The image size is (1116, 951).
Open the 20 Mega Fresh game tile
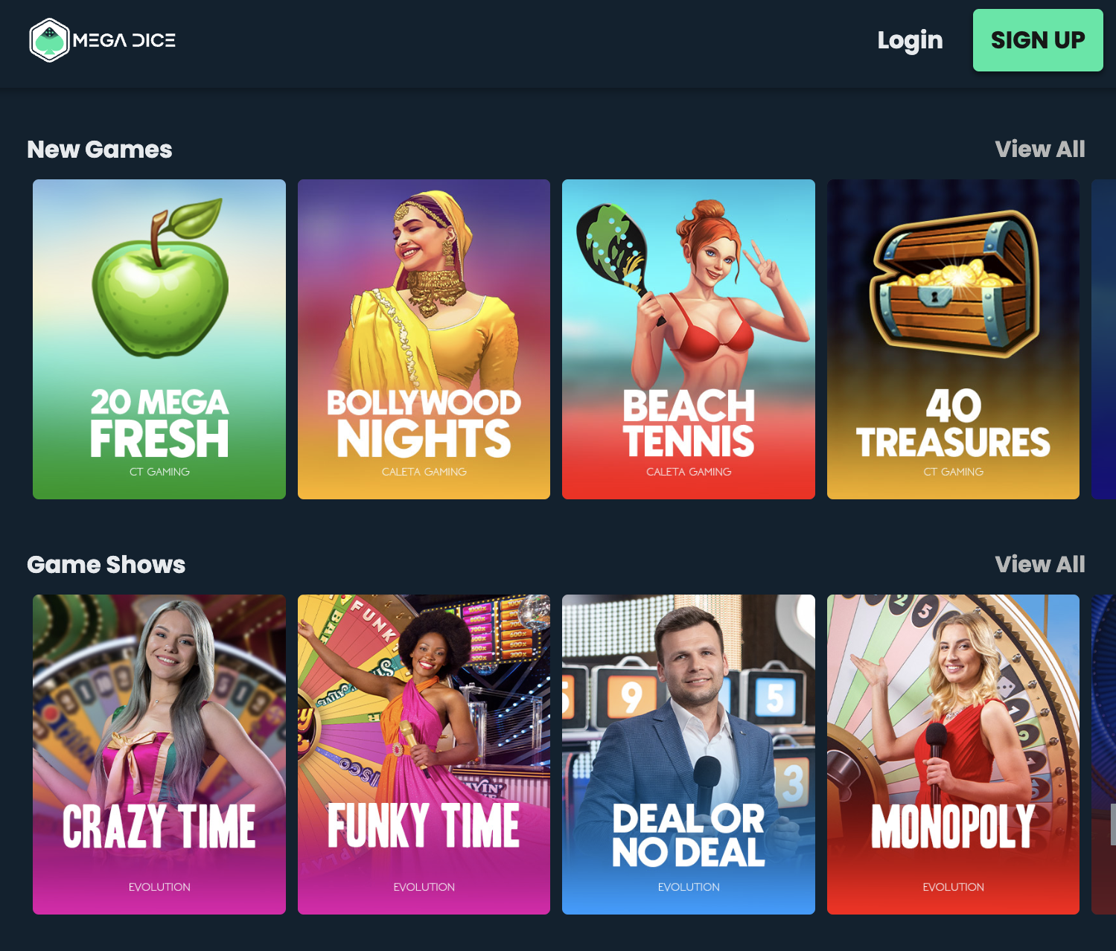159,339
